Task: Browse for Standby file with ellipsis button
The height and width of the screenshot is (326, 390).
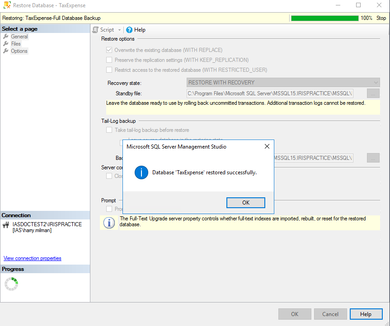Action: coord(373,93)
